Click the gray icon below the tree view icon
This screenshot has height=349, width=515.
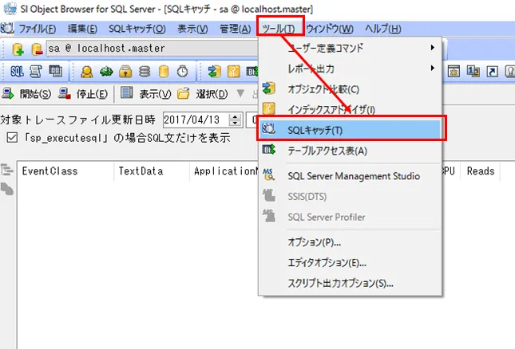coord(7,189)
